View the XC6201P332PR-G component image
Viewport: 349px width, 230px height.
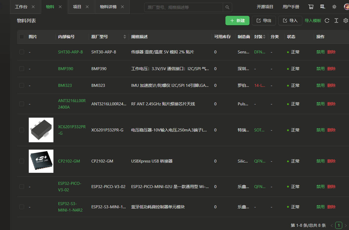(x=41, y=130)
